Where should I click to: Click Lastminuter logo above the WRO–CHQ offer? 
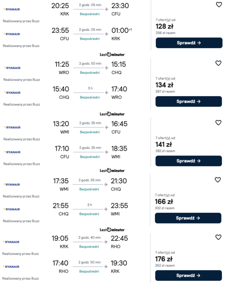click(112, 54)
